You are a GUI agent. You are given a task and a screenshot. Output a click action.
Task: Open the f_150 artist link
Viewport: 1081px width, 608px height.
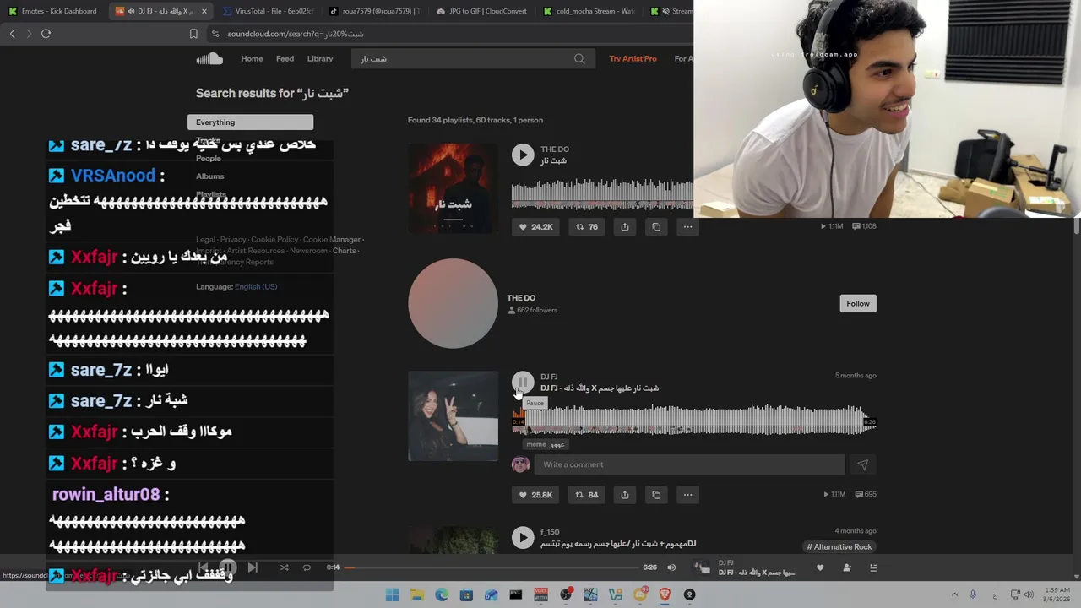(x=550, y=532)
